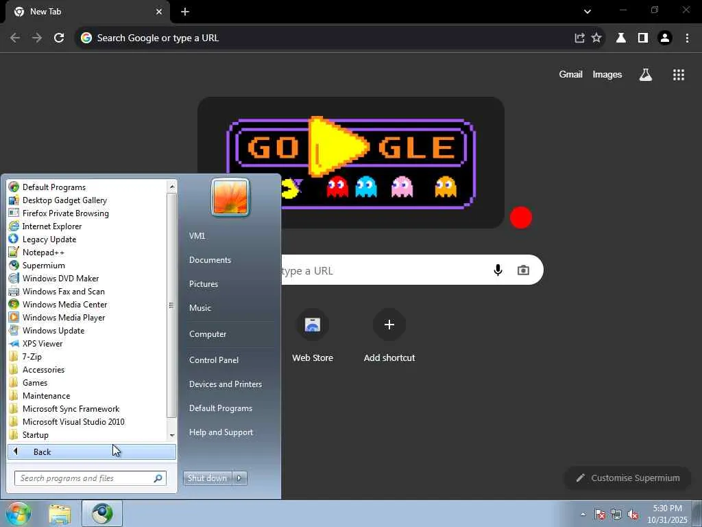This screenshot has height=527, width=702.
Task: Expand the Games folder
Action: (87, 382)
